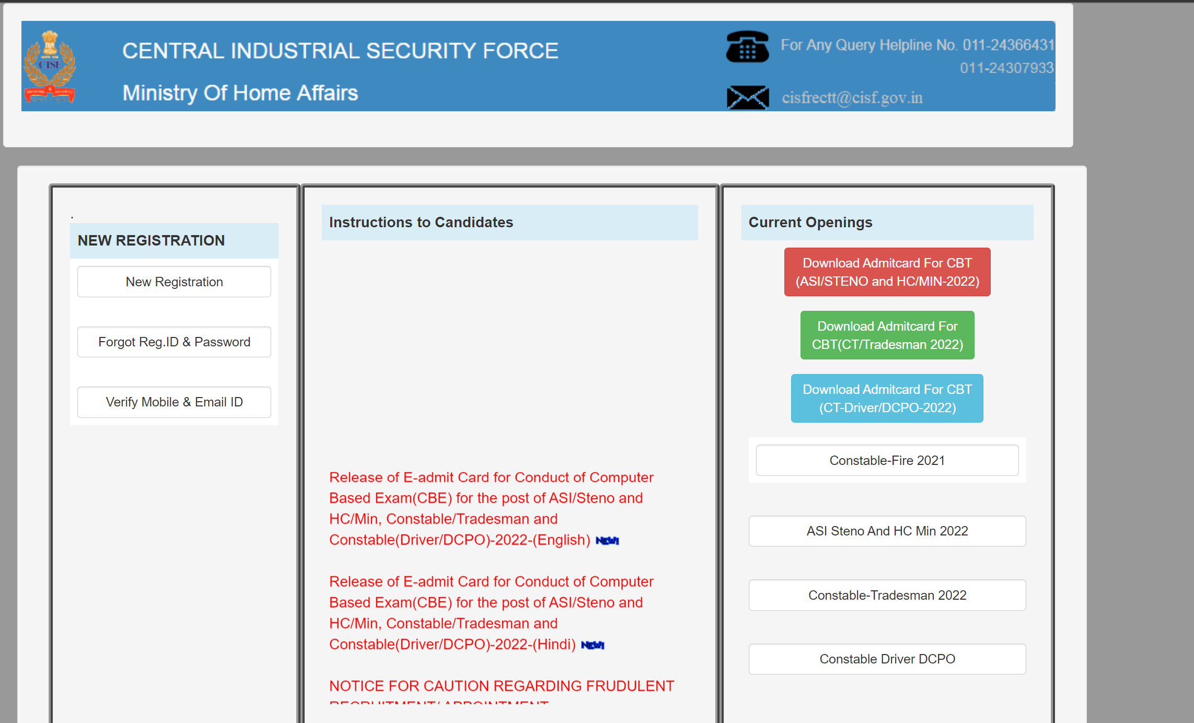
Task: Download Admitcard for CBT(CT/Tradesman 2022)
Action: point(887,335)
